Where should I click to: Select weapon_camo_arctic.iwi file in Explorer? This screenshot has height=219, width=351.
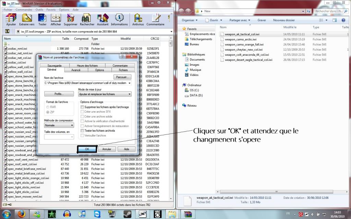tap(241, 39)
